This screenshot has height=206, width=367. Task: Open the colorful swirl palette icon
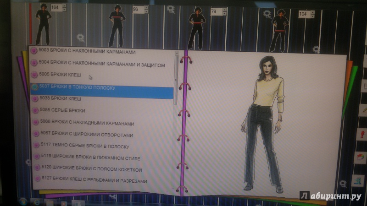coord(360,157)
